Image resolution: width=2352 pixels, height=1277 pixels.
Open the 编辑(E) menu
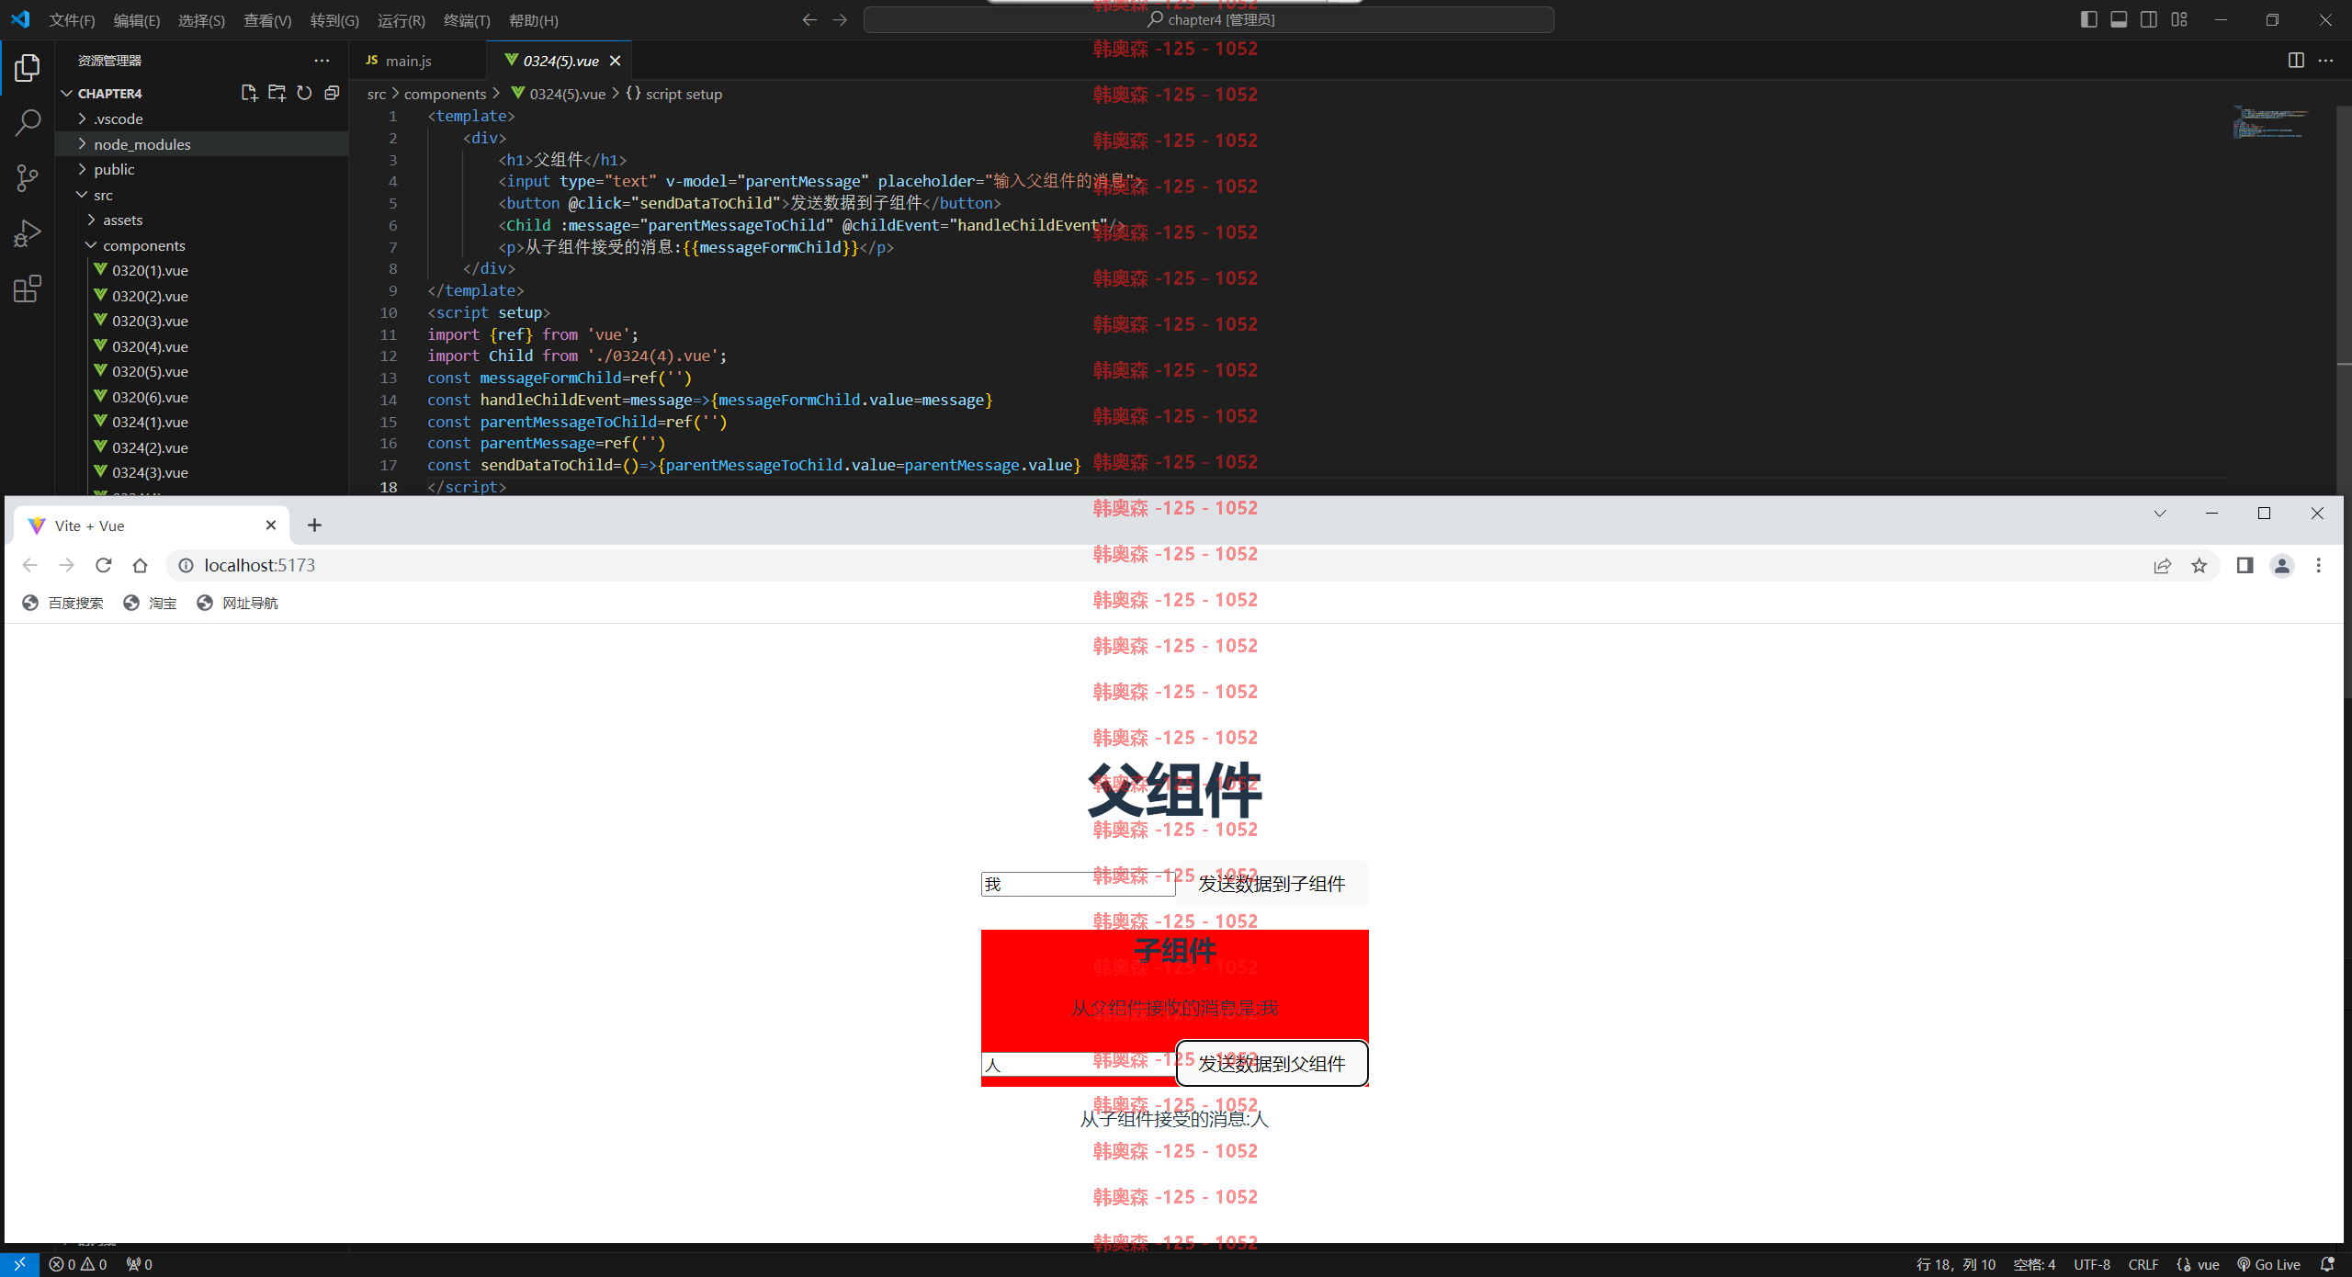(x=137, y=20)
